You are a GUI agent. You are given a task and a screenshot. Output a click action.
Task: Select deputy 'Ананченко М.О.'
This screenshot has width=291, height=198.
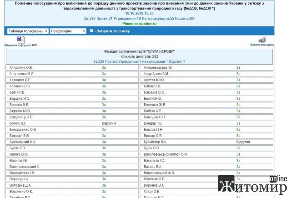click(22, 74)
